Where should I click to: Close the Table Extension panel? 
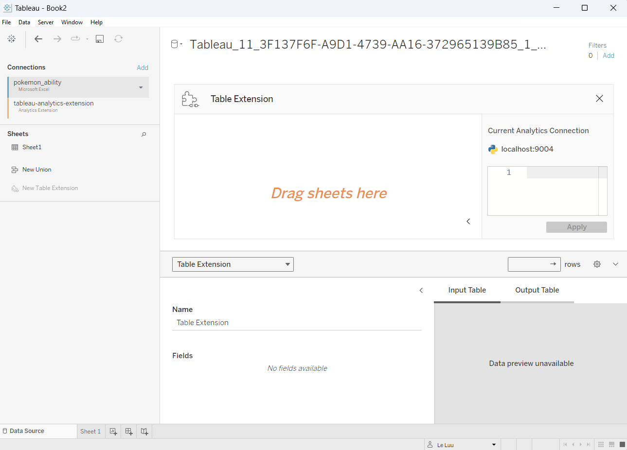(x=599, y=99)
